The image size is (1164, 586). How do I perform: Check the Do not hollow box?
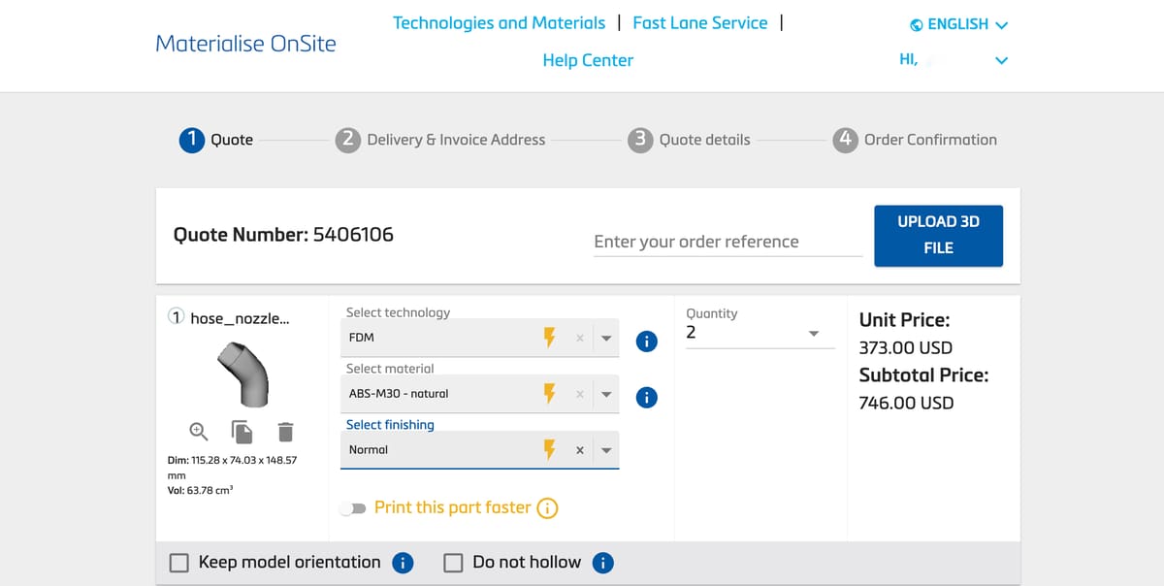[x=453, y=563]
